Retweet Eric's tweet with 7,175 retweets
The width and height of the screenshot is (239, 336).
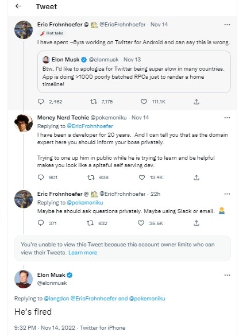click(x=93, y=102)
